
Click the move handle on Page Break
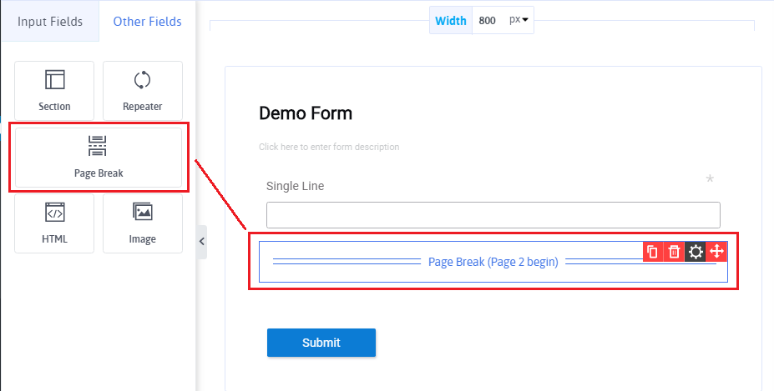click(x=716, y=252)
